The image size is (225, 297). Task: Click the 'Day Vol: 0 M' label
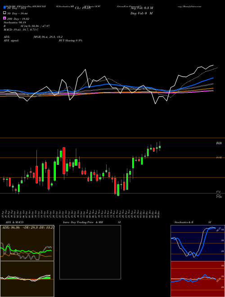pyautogui.click(x=141, y=13)
